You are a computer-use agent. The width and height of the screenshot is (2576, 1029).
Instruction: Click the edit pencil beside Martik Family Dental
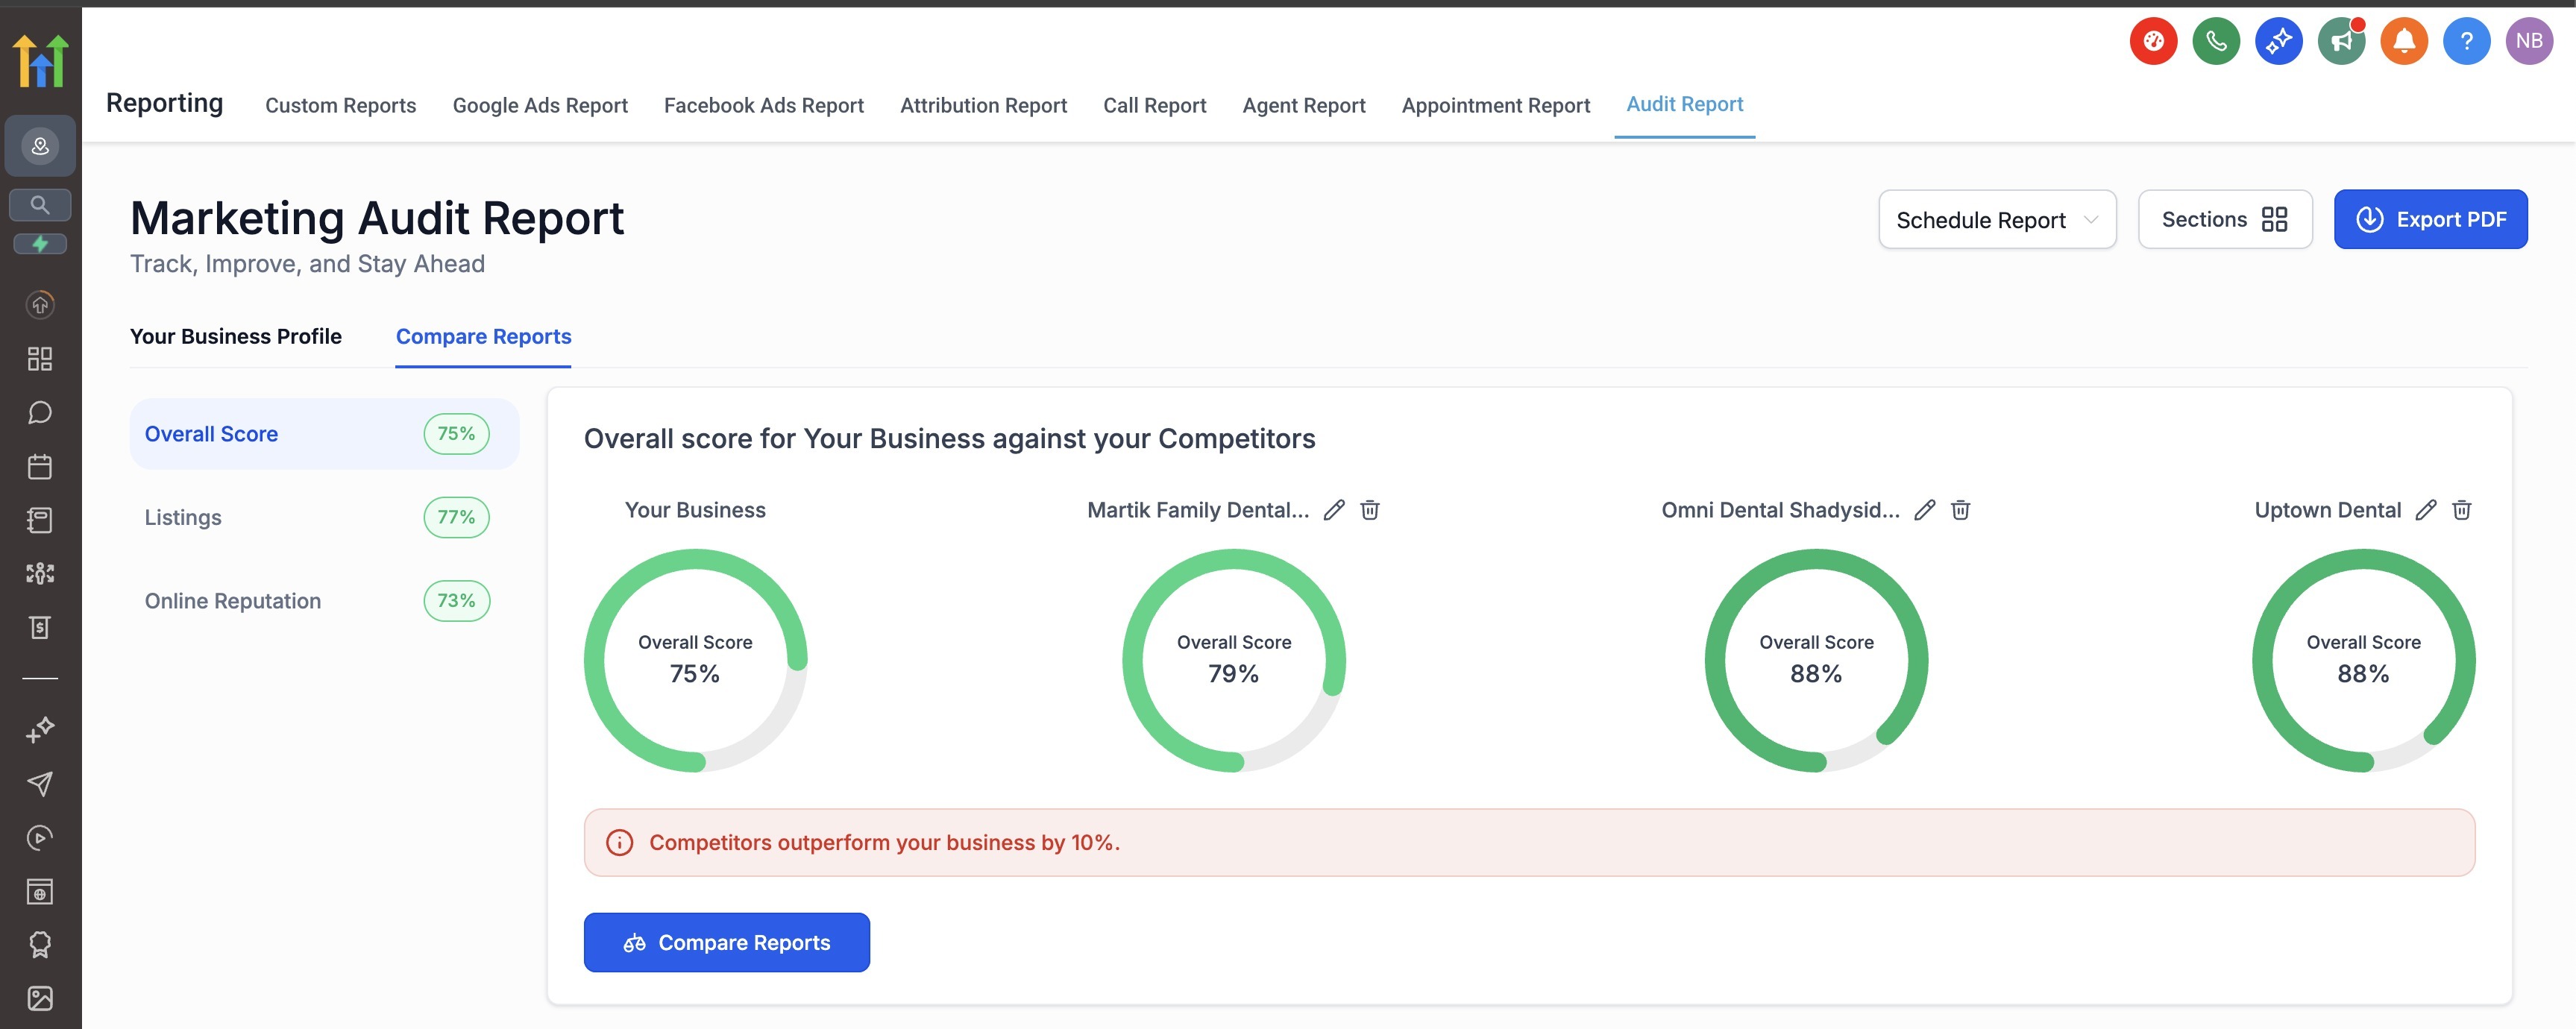pyautogui.click(x=1334, y=510)
